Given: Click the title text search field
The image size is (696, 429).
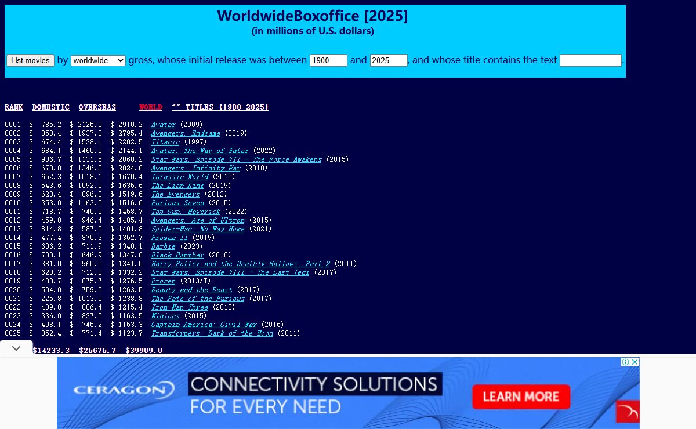Looking at the screenshot, I should coord(591,60).
